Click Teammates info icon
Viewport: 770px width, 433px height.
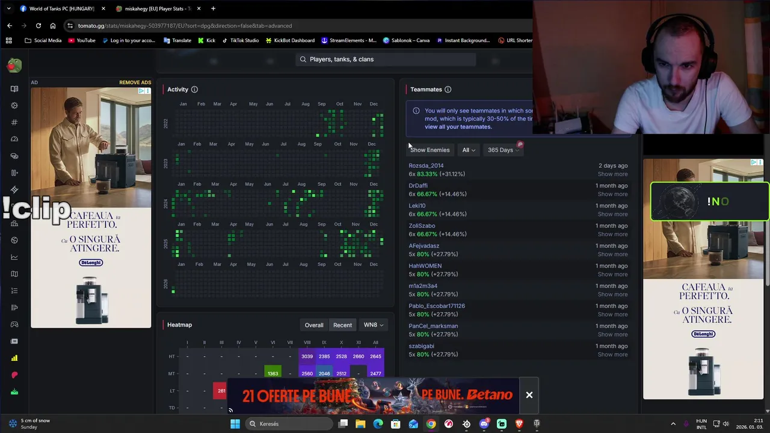pos(448,90)
